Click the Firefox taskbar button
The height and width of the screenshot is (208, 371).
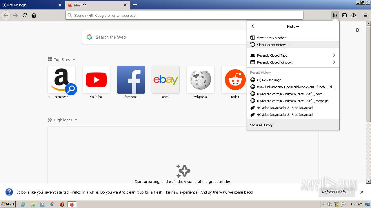pos(72,204)
